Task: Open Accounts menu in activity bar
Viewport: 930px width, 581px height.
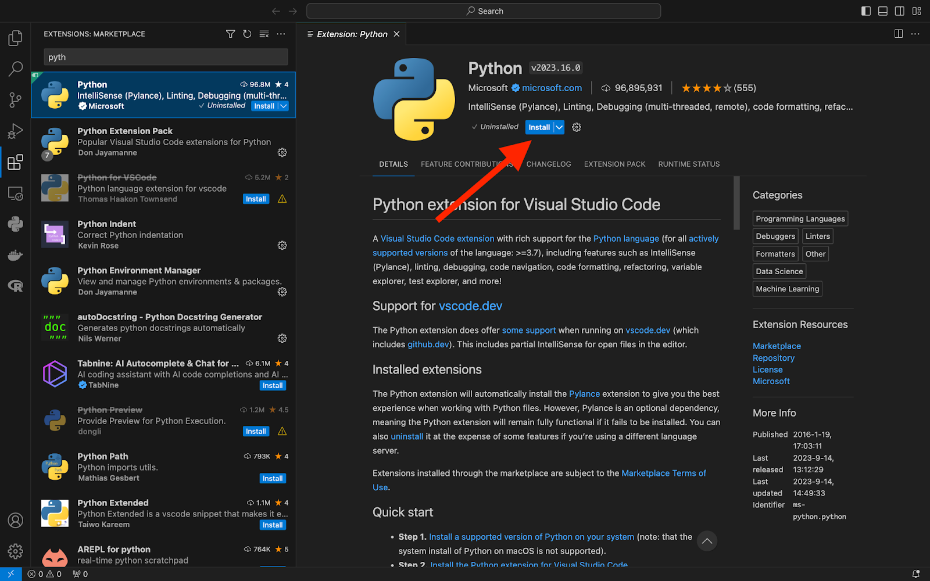Action: click(x=15, y=520)
